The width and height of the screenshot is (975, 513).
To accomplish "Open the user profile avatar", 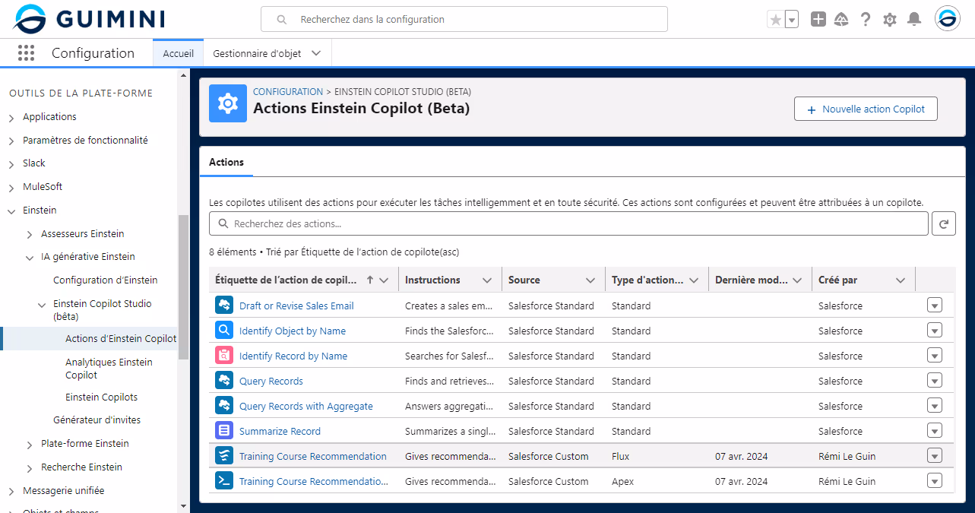I will tap(948, 19).
